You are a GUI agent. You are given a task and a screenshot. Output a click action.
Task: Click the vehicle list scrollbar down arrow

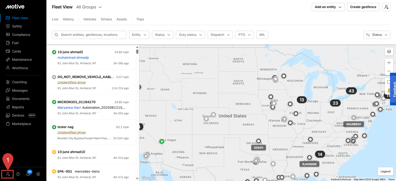pyautogui.click(x=137, y=179)
